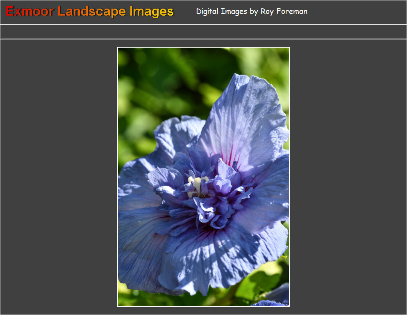
Task: Click the "Exmoor Landscape Images" site title
Action: 90,11
